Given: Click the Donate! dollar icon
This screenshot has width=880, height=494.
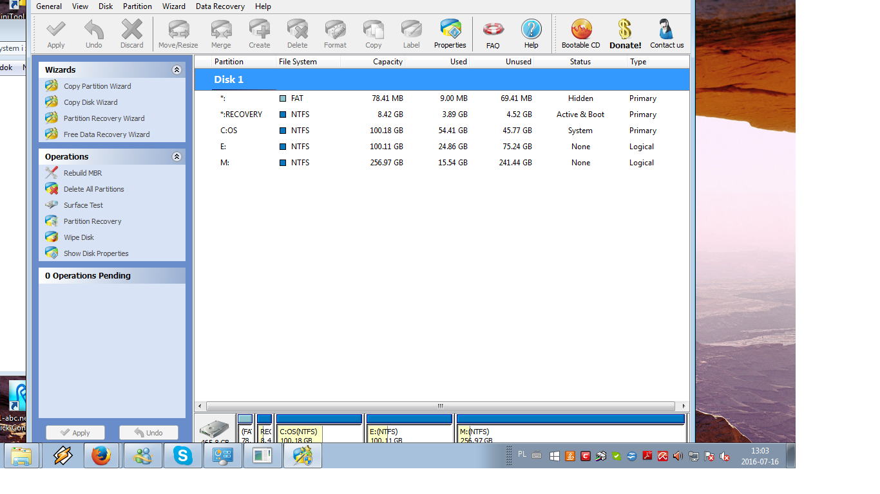Looking at the screenshot, I should [x=625, y=33].
